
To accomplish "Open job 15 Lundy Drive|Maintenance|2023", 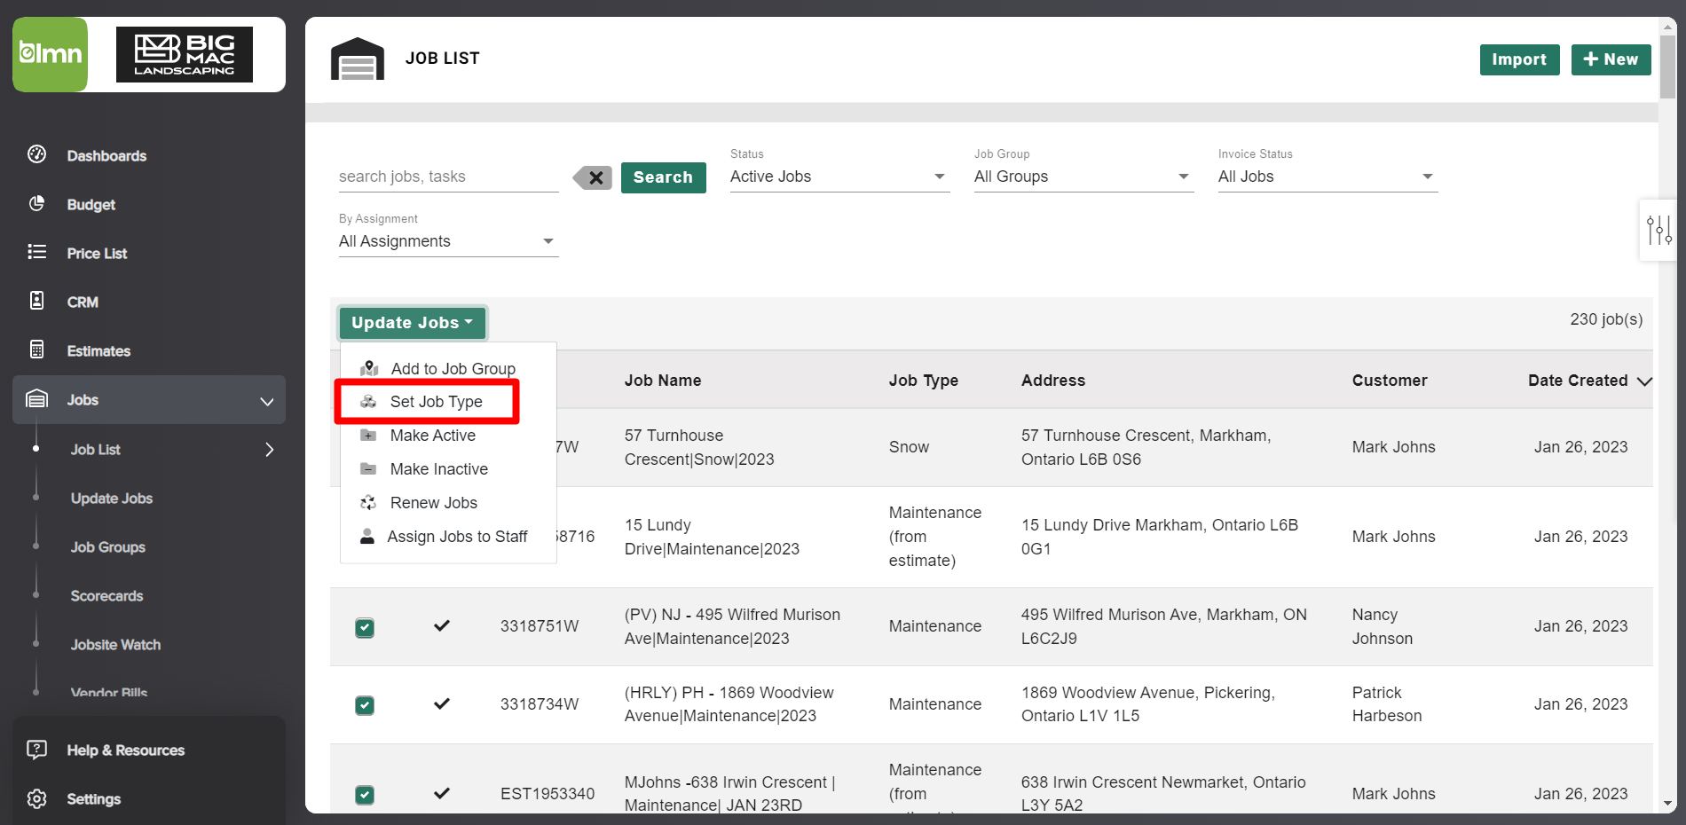I will [x=712, y=537].
